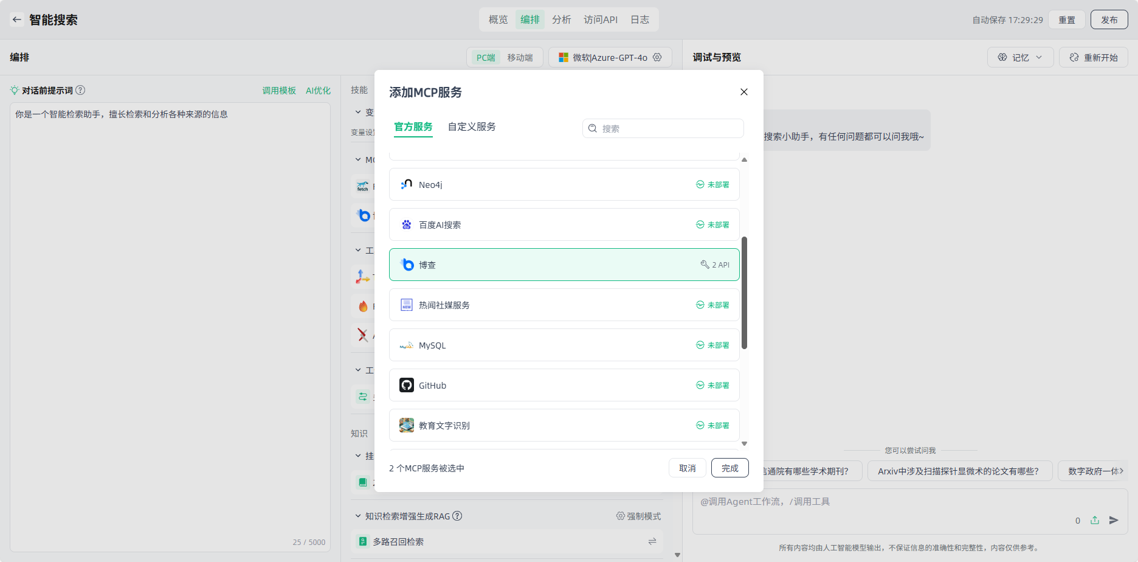The height and width of the screenshot is (562, 1138).
Task: Click the send message arrow icon
Action: click(1114, 520)
